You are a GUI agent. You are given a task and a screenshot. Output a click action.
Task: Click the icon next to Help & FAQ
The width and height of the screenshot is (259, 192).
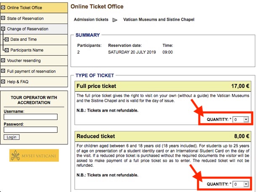[3, 82]
